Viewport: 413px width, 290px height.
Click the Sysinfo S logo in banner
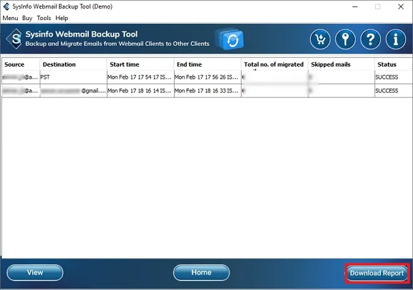coord(15,39)
